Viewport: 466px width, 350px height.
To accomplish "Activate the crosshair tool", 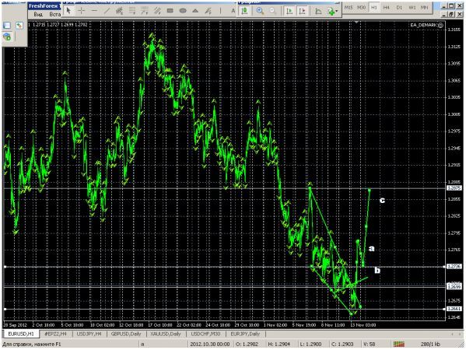I will point(81,11).
